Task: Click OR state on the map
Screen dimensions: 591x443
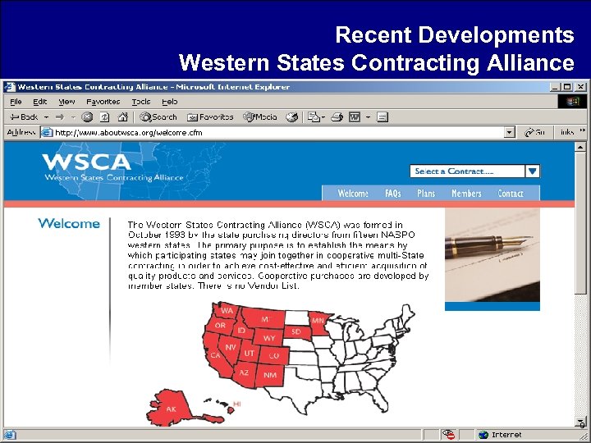Action: (220, 326)
